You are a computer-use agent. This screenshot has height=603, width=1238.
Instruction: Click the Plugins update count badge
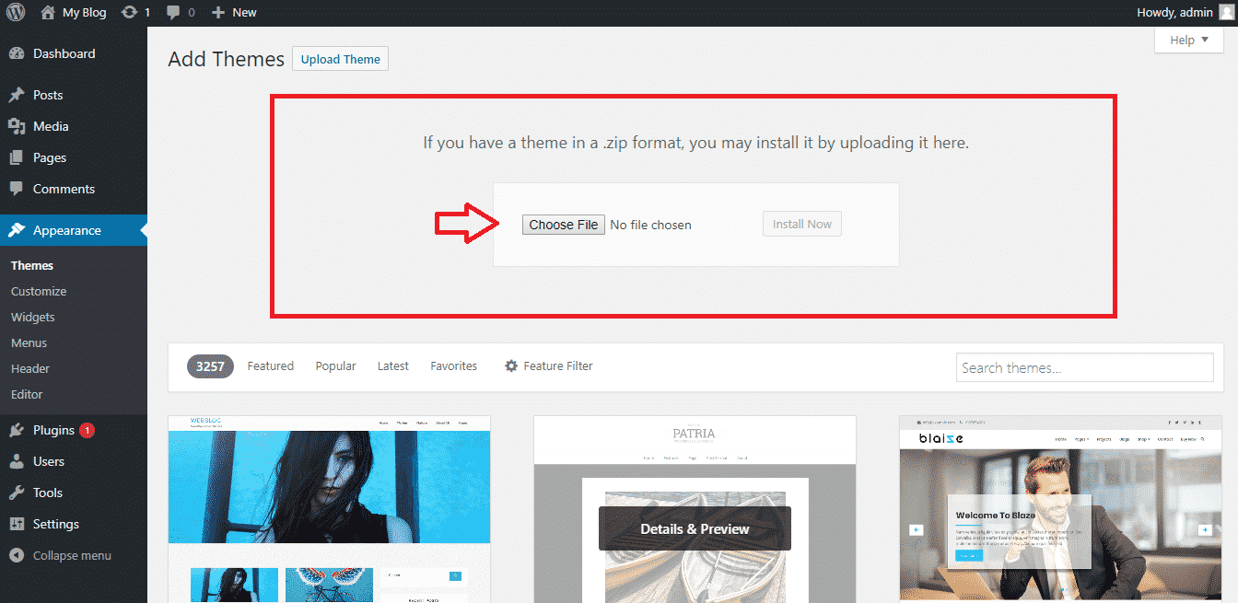pos(87,430)
